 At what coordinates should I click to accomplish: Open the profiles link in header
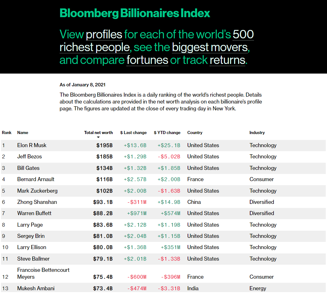tap(104, 35)
